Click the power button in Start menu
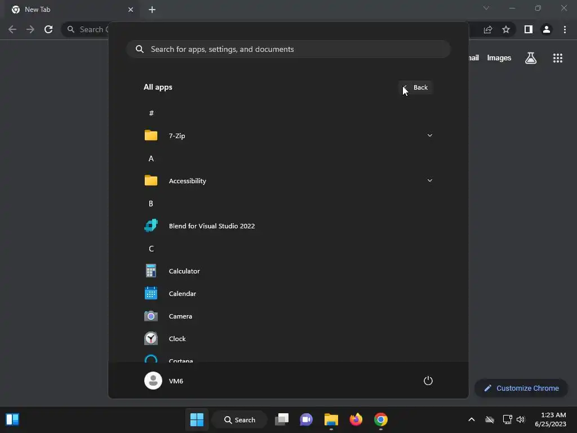This screenshot has height=433, width=577. click(x=428, y=381)
